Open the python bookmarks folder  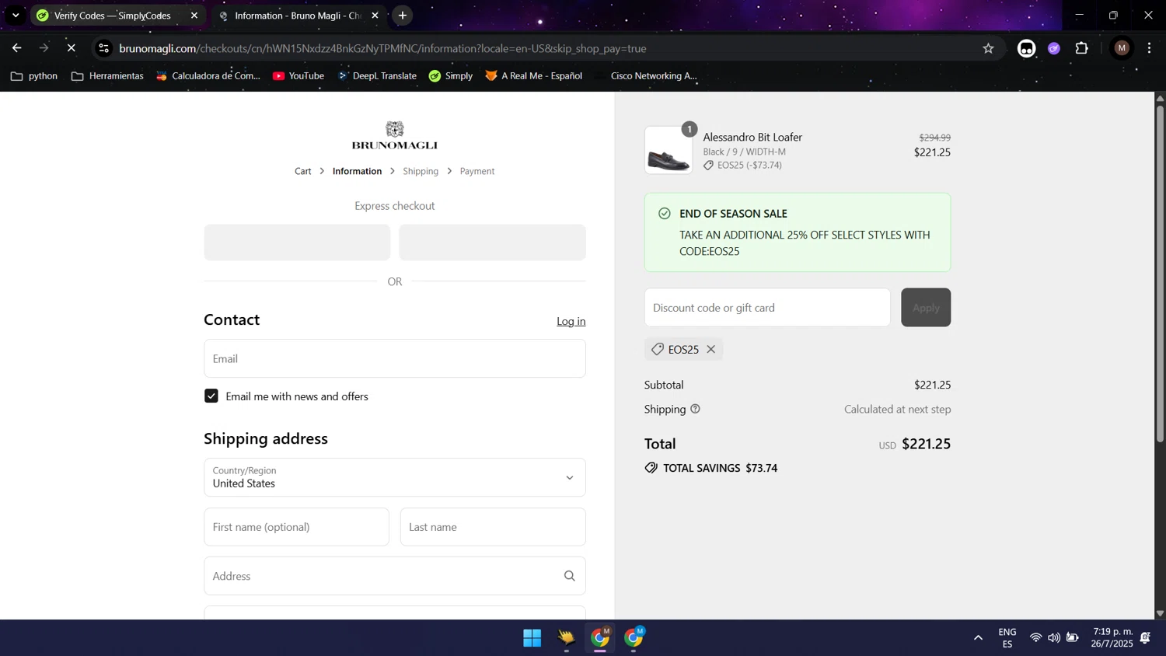click(34, 75)
